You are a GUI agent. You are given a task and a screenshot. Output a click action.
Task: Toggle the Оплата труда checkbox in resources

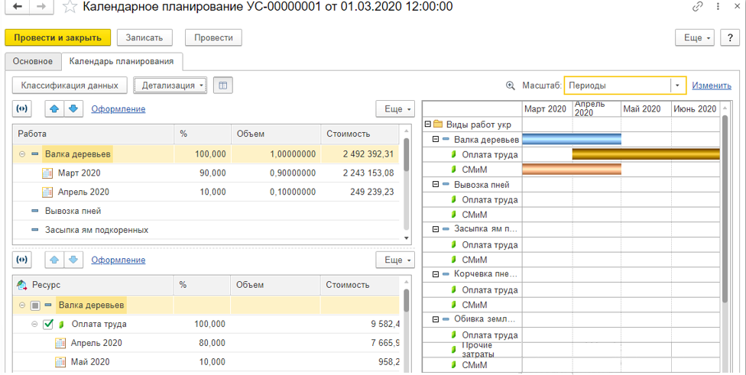[48, 325]
